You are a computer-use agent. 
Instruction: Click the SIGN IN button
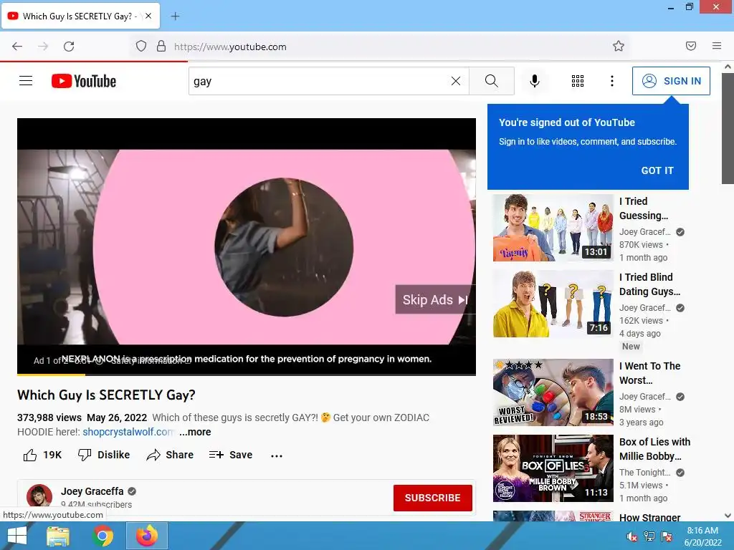[671, 81]
